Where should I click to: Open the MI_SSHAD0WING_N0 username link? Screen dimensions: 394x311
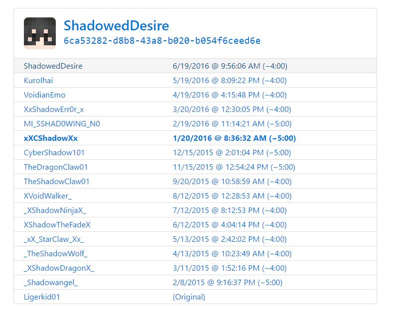pyautogui.click(x=62, y=124)
